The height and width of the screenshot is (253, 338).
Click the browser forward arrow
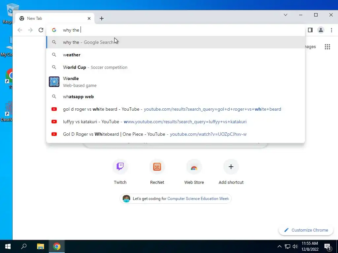point(30,30)
